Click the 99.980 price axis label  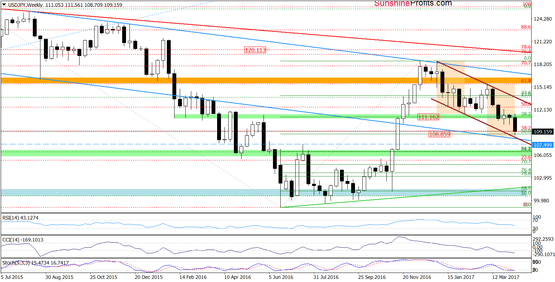pyautogui.click(x=541, y=201)
